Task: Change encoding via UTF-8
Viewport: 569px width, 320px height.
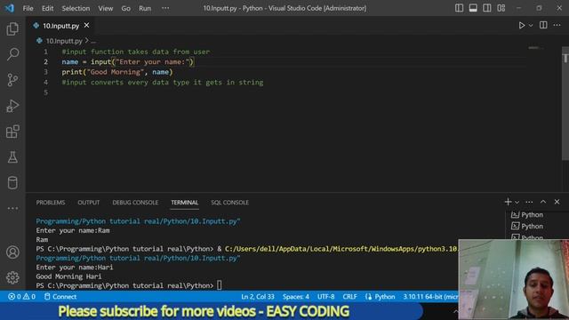Action: 326,296
